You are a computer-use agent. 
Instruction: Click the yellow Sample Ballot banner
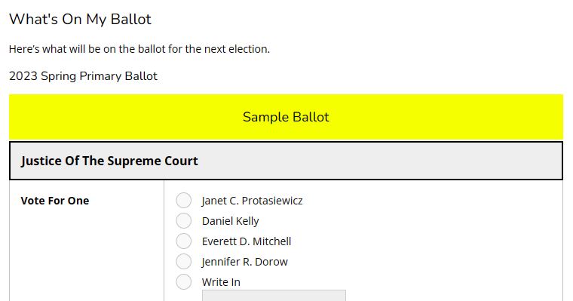tap(286, 117)
